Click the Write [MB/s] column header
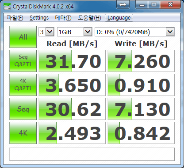 (x=141, y=44)
